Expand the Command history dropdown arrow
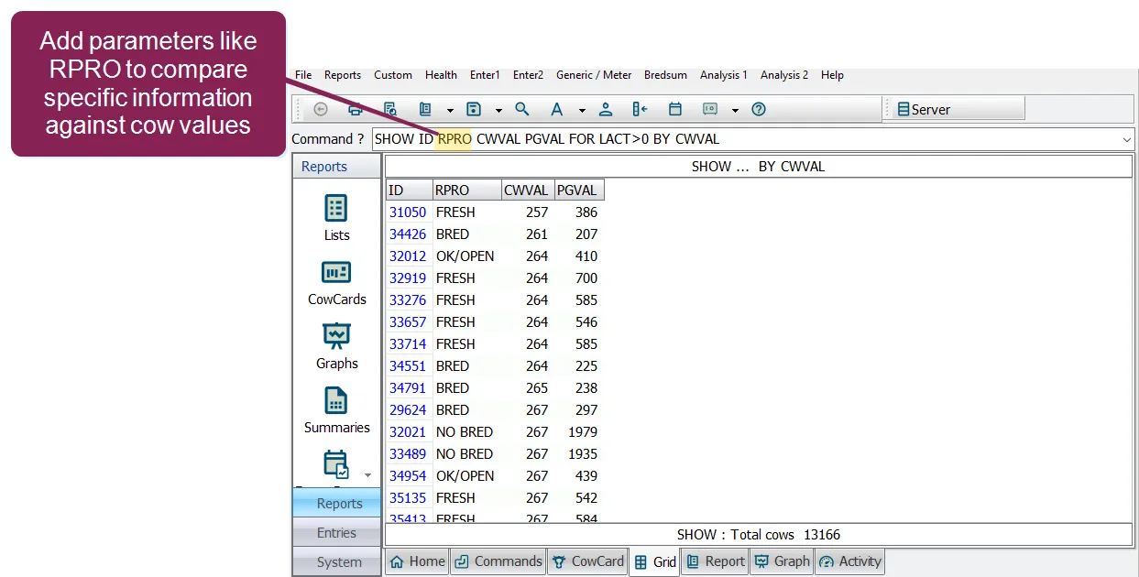Image resolution: width=1139 pixels, height=577 pixels. click(1127, 139)
